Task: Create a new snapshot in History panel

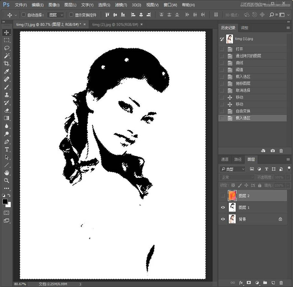Action: (272, 151)
